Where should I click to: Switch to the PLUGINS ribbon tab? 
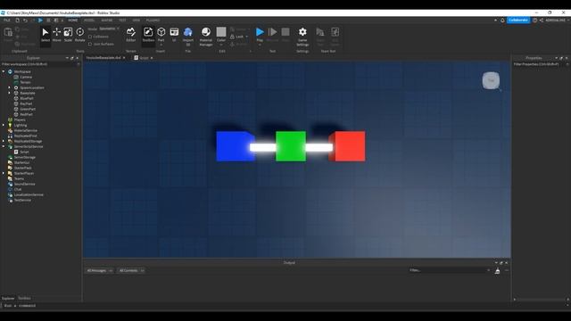click(153, 20)
